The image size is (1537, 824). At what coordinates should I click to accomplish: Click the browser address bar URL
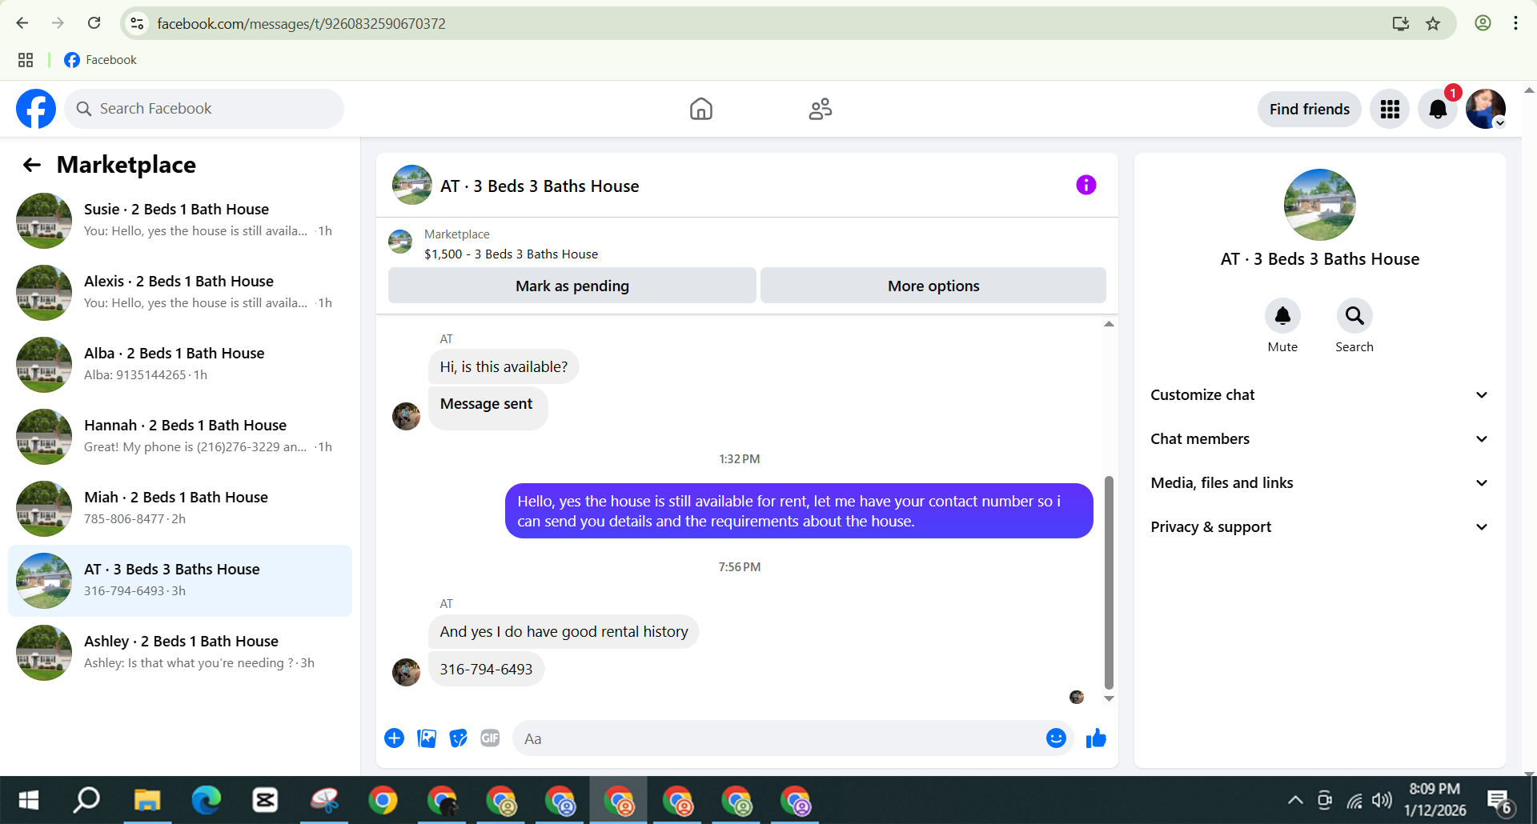pos(301,23)
